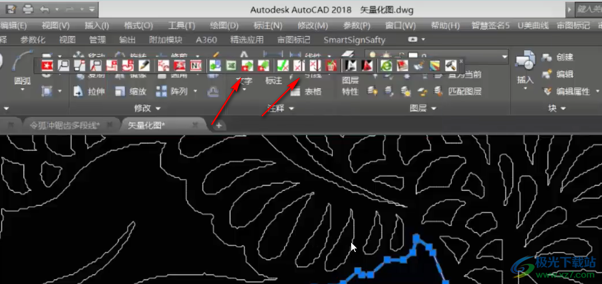Open the 格式(O) menu

coord(138,26)
